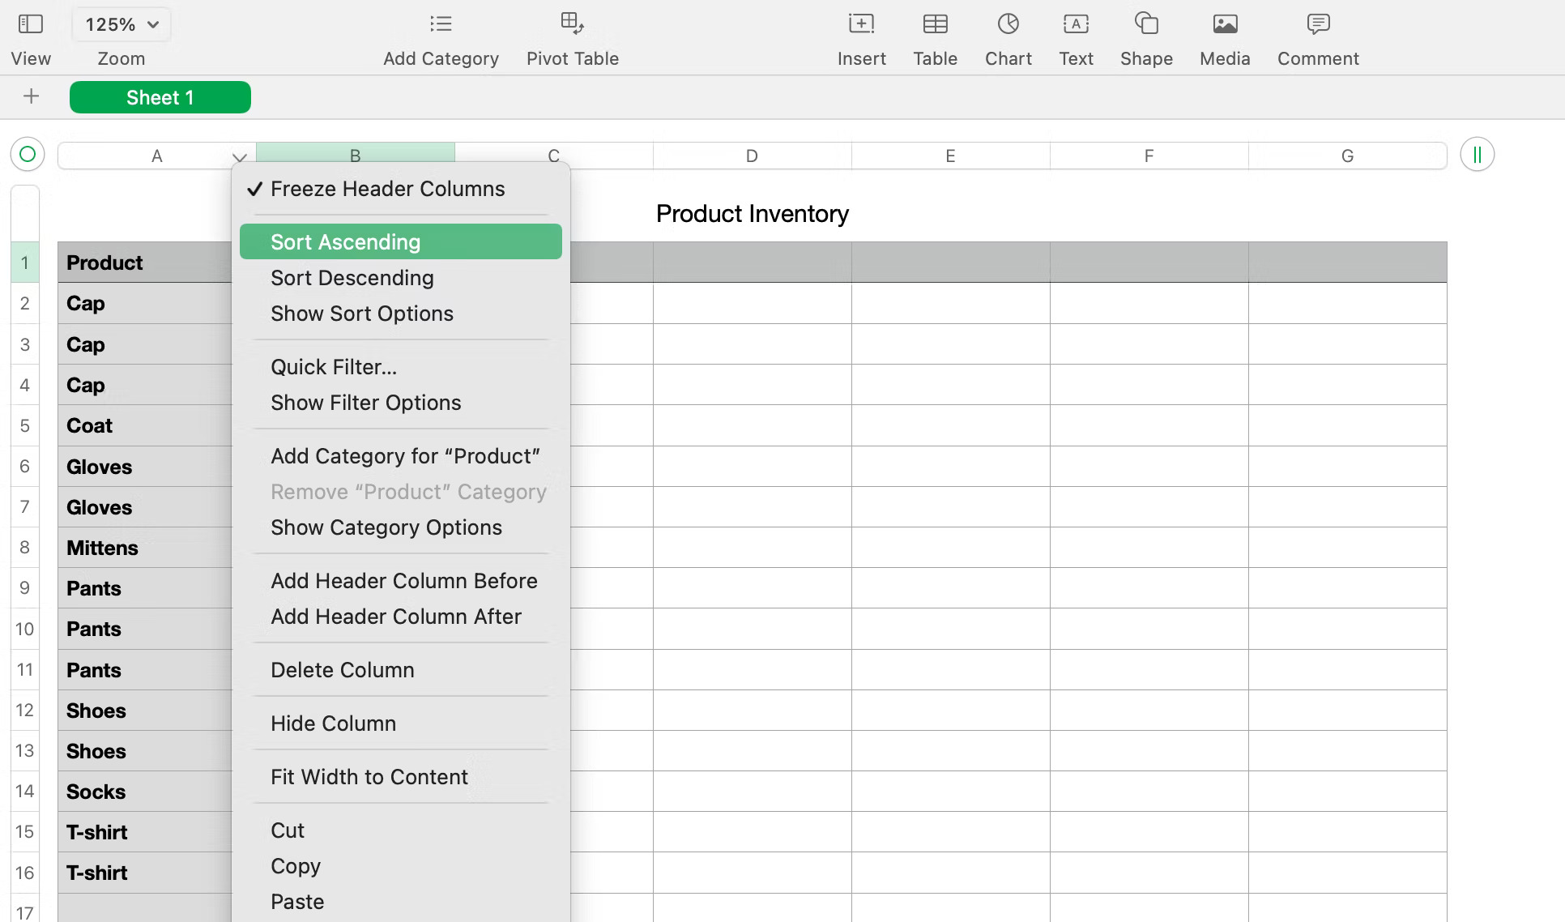1565x922 pixels.
Task: Choose Show Sort Options from the menu
Action: pos(362,314)
